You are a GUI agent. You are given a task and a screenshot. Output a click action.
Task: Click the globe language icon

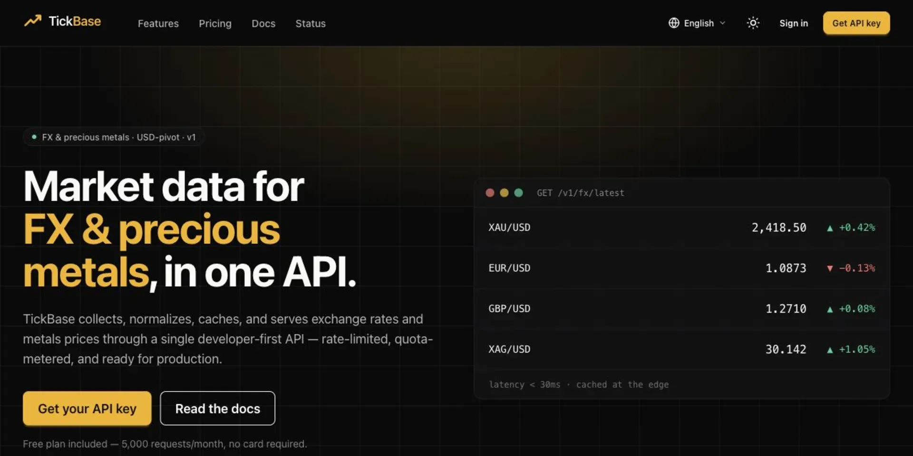(x=674, y=23)
